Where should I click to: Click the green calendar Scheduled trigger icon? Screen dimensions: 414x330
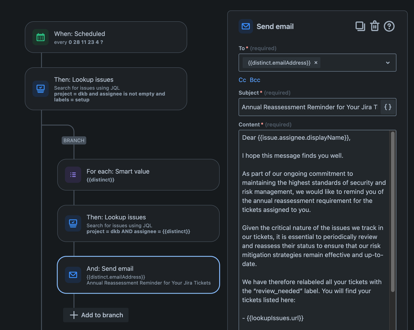tap(40, 37)
